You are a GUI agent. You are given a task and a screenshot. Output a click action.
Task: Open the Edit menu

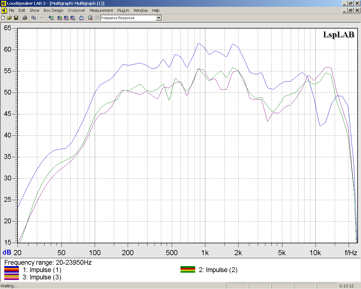(x=22, y=10)
